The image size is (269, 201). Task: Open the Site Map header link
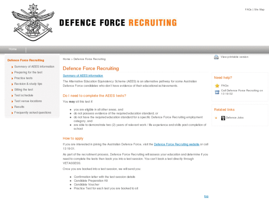pos(259,10)
